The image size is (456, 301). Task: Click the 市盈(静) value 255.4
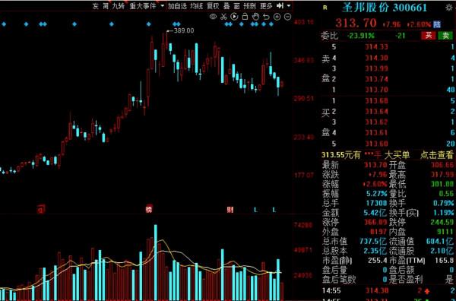[377, 261]
